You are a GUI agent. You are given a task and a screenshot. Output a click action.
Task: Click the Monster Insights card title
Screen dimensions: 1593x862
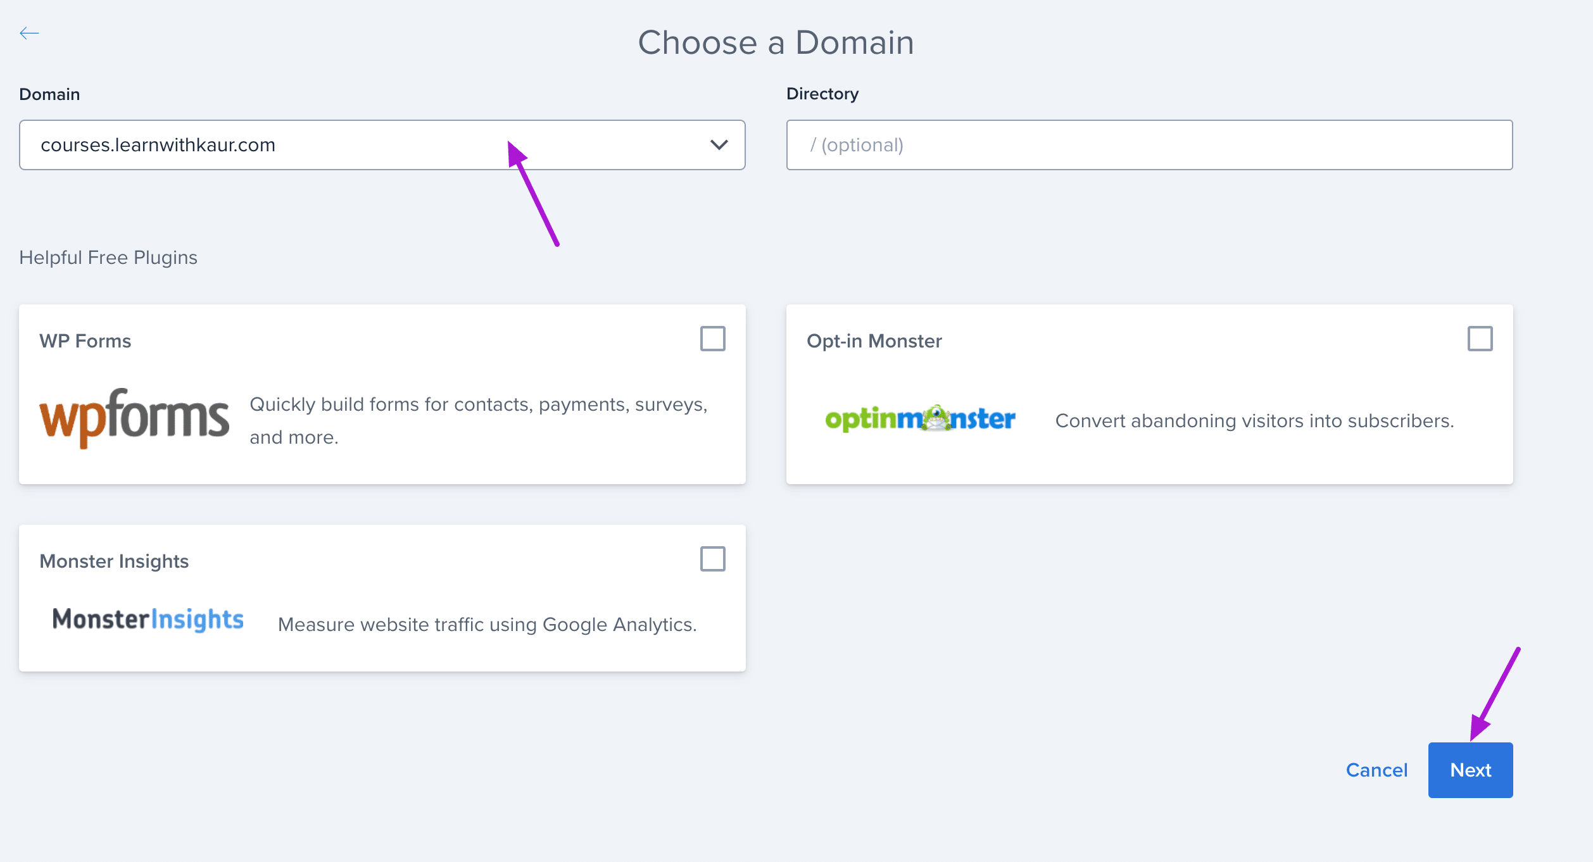pyautogui.click(x=114, y=561)
